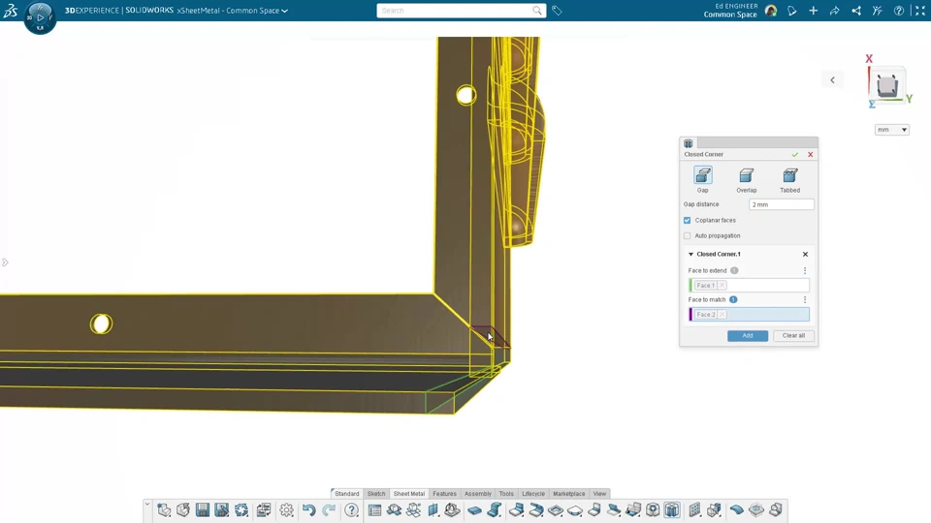Confirm Closed Corner with green checkmark
This screenshot has width=931, height=523.
[795, 154]
